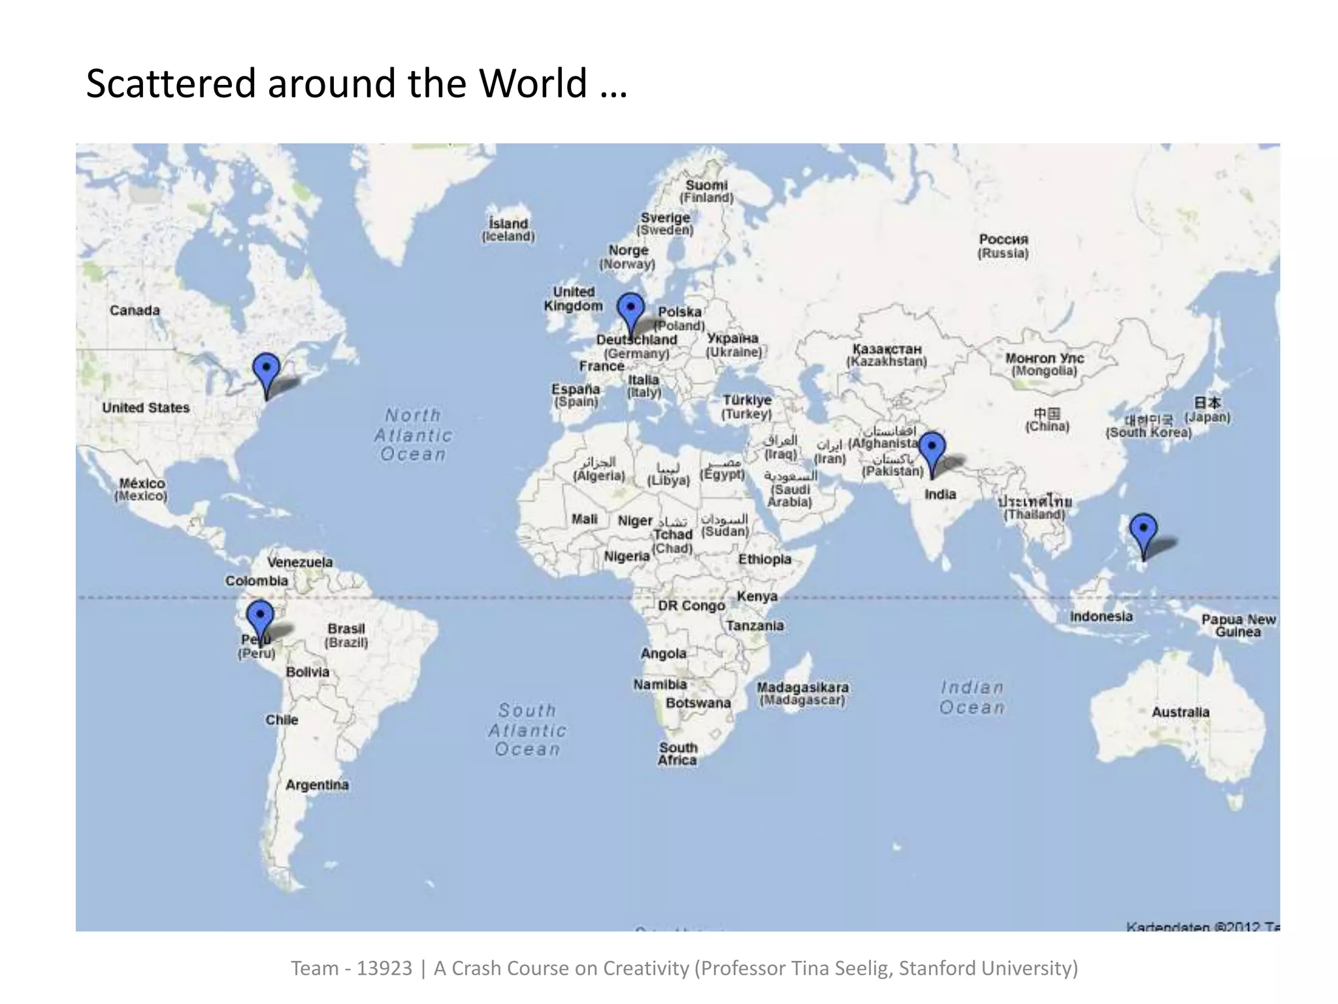
Task: Click the North Atlantic Ocean label
Action: click(414, 435)
